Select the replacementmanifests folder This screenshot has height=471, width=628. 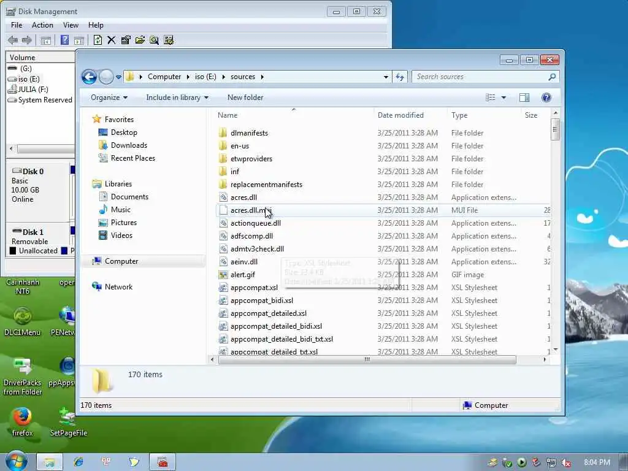pos(266,184)
